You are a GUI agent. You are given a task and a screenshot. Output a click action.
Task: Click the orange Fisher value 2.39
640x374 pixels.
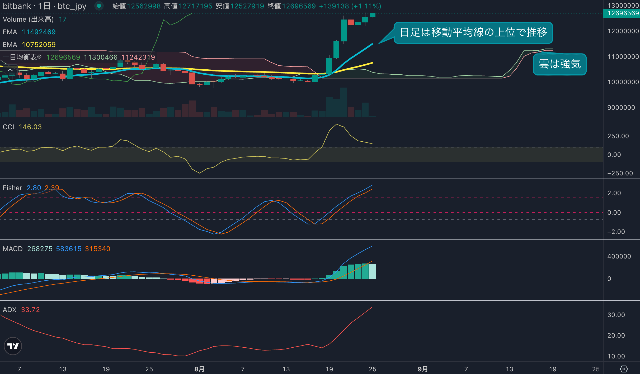[x=52, y=188]
